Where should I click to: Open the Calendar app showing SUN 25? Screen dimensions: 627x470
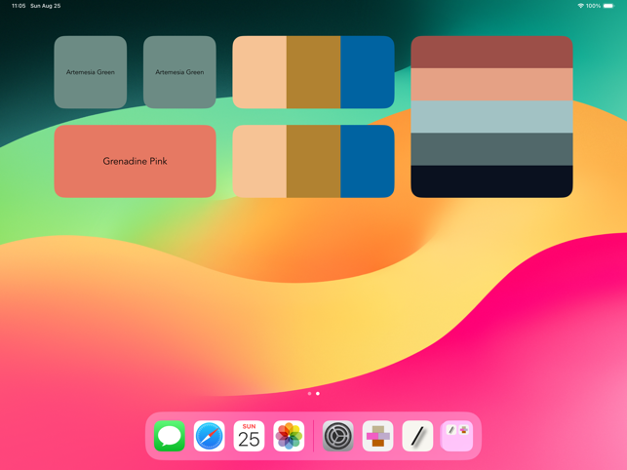249,436
